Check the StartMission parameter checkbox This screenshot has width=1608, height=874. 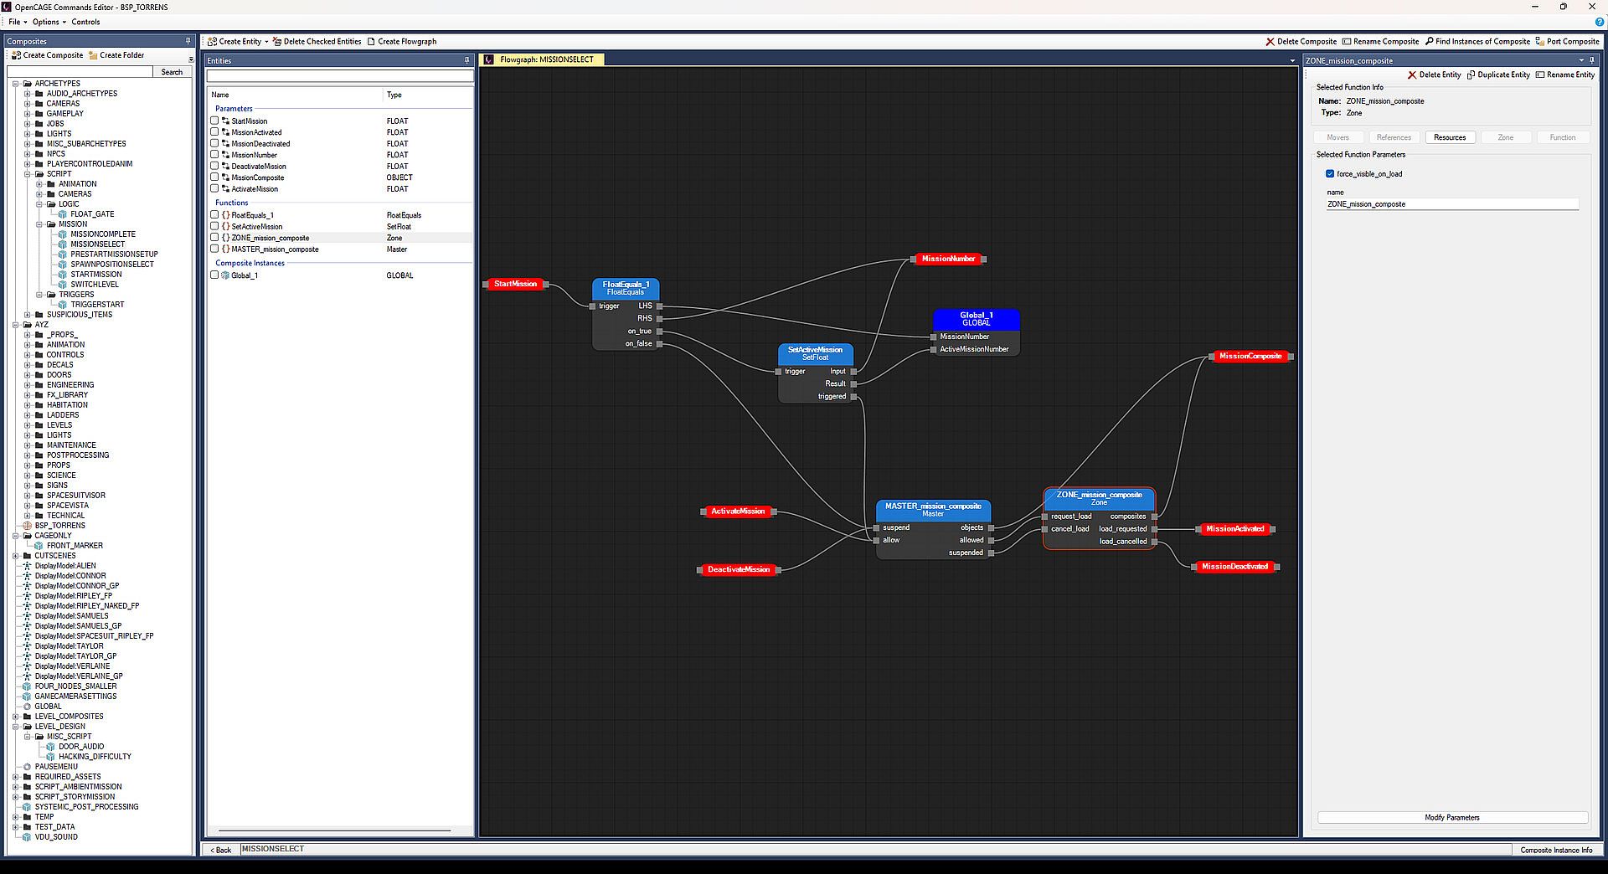click(214, 121)
